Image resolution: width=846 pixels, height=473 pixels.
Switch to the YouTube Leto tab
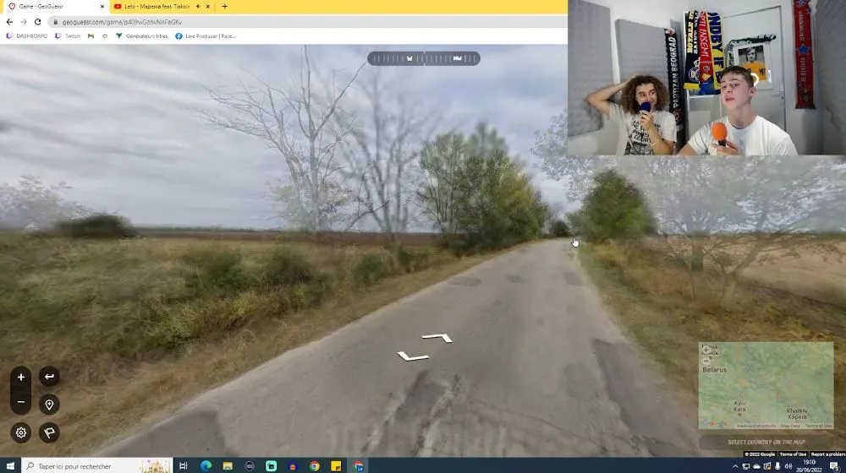(x=157, y=7)
